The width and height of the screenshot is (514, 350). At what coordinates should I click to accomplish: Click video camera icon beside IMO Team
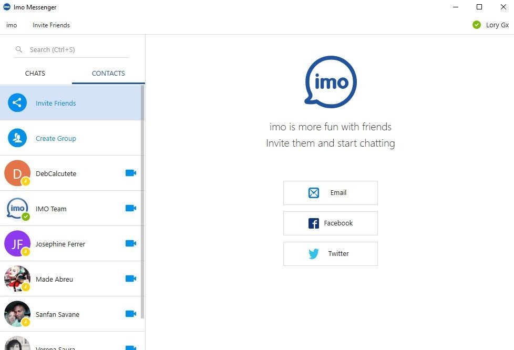[x=130, y=208]
